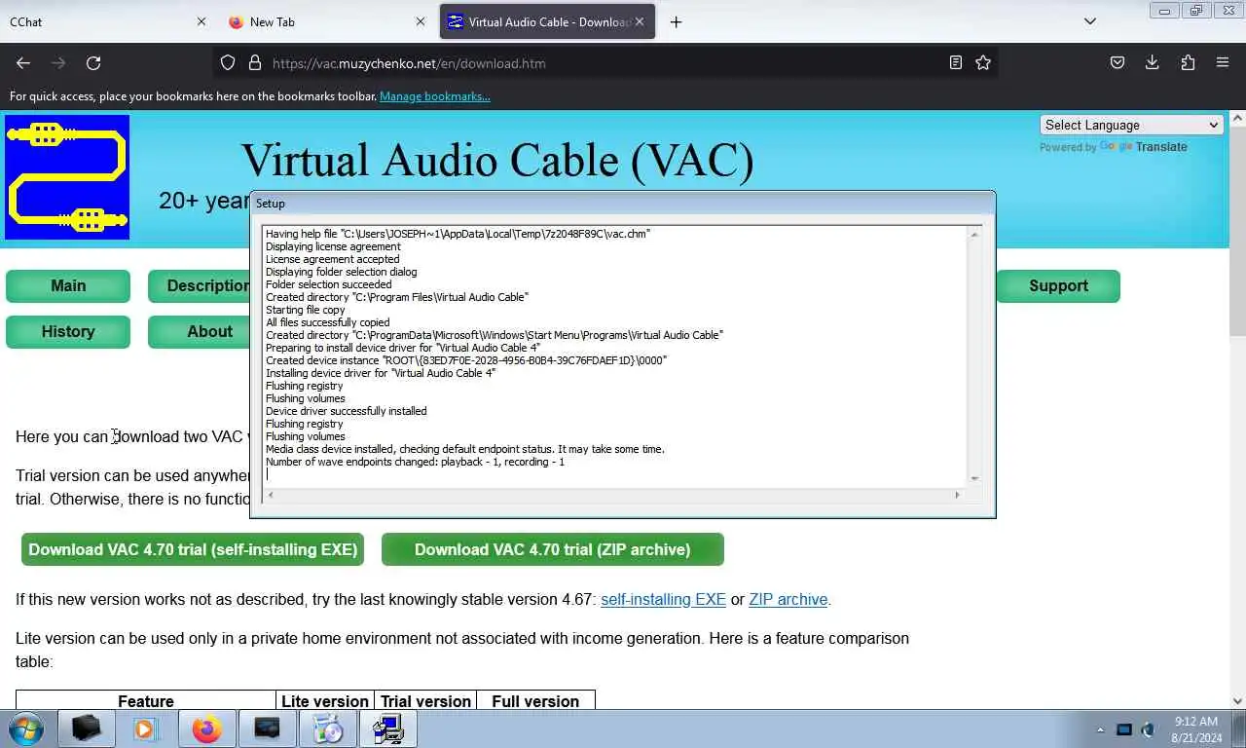Click log line "Number of wave endpoints changed"
Image resolution: width=1246 pixels, height=748 pixels.
[x=416, y=462]
